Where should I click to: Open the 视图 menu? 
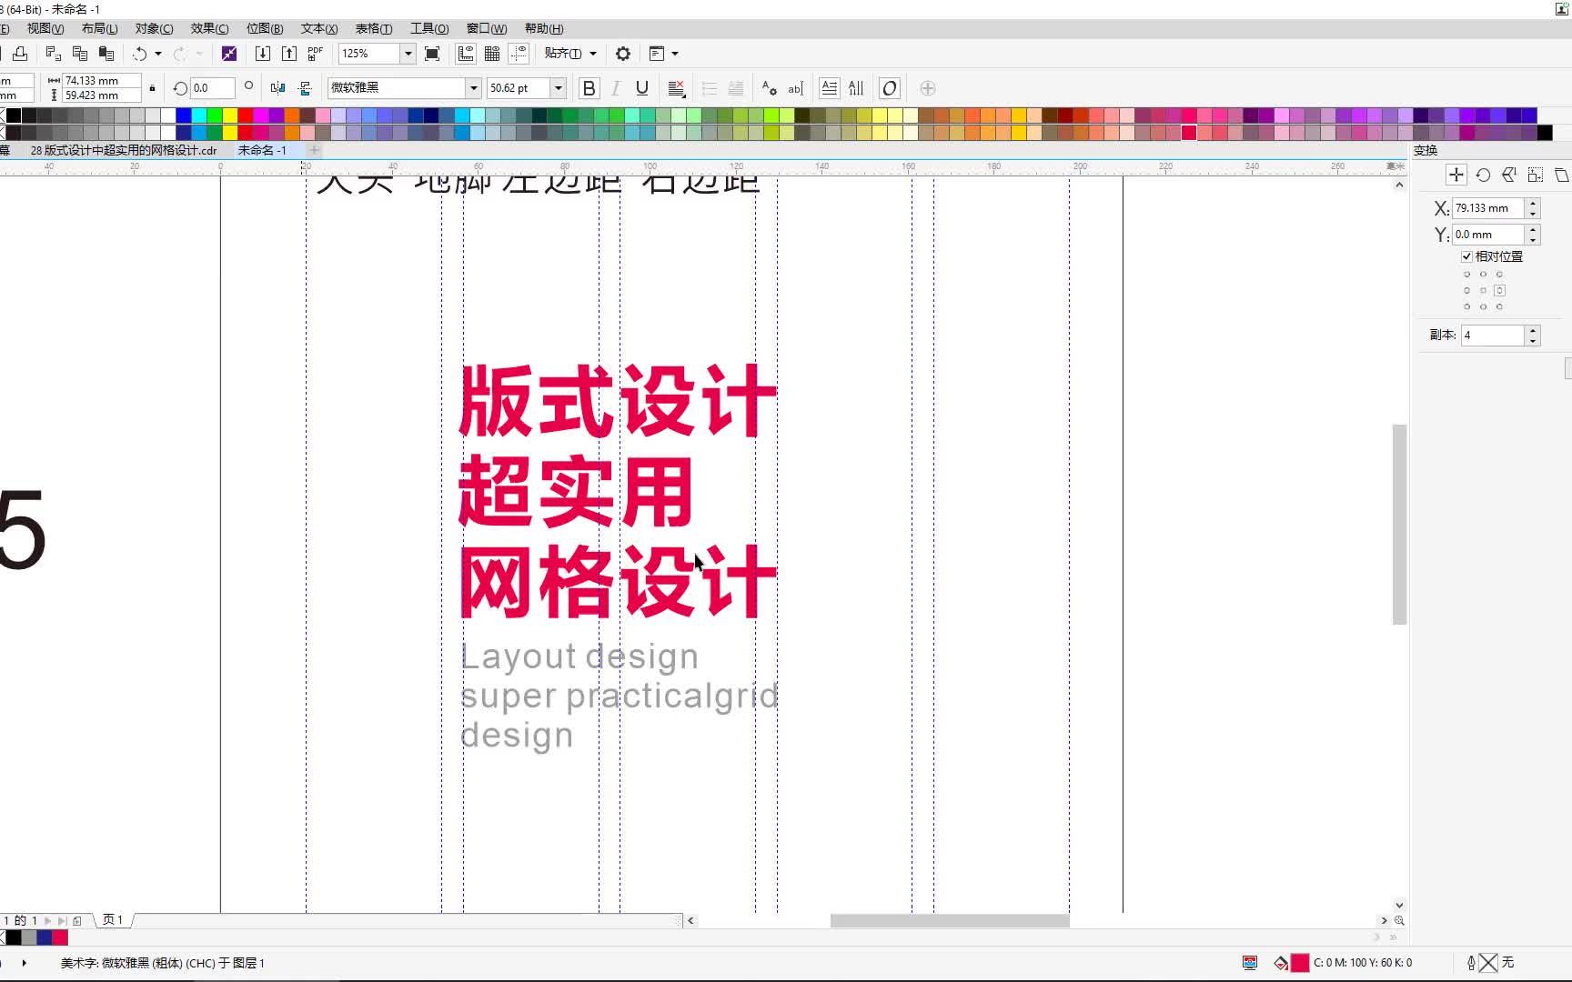tap(45, 29)
